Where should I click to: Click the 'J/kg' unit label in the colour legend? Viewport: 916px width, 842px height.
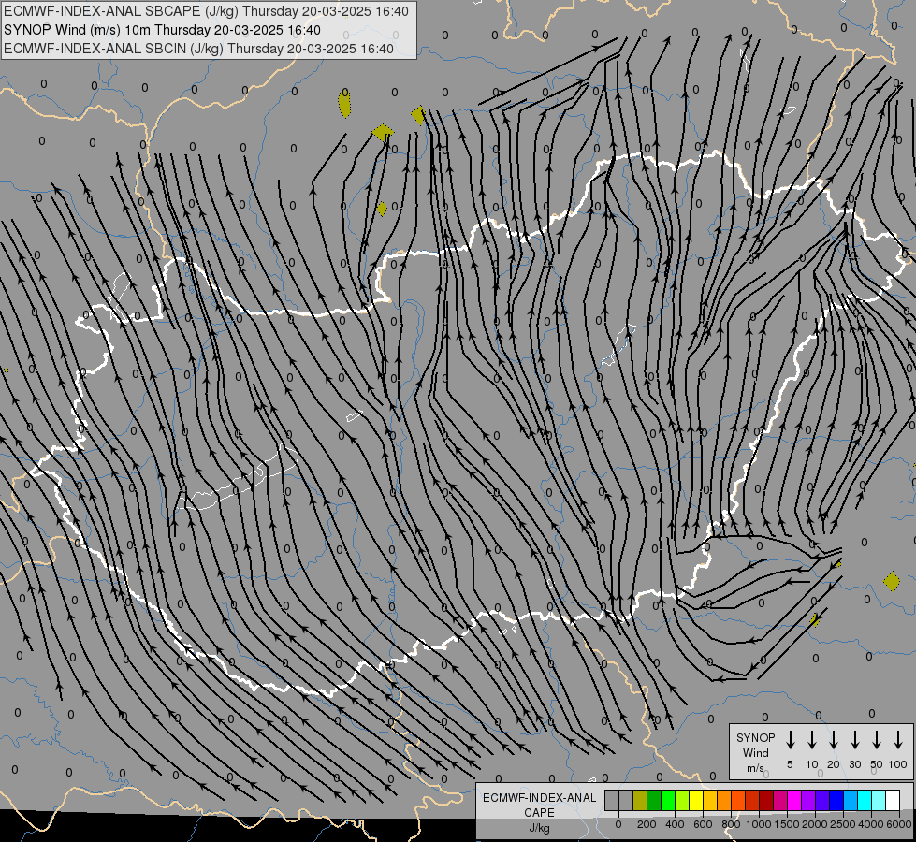point(539,828)
